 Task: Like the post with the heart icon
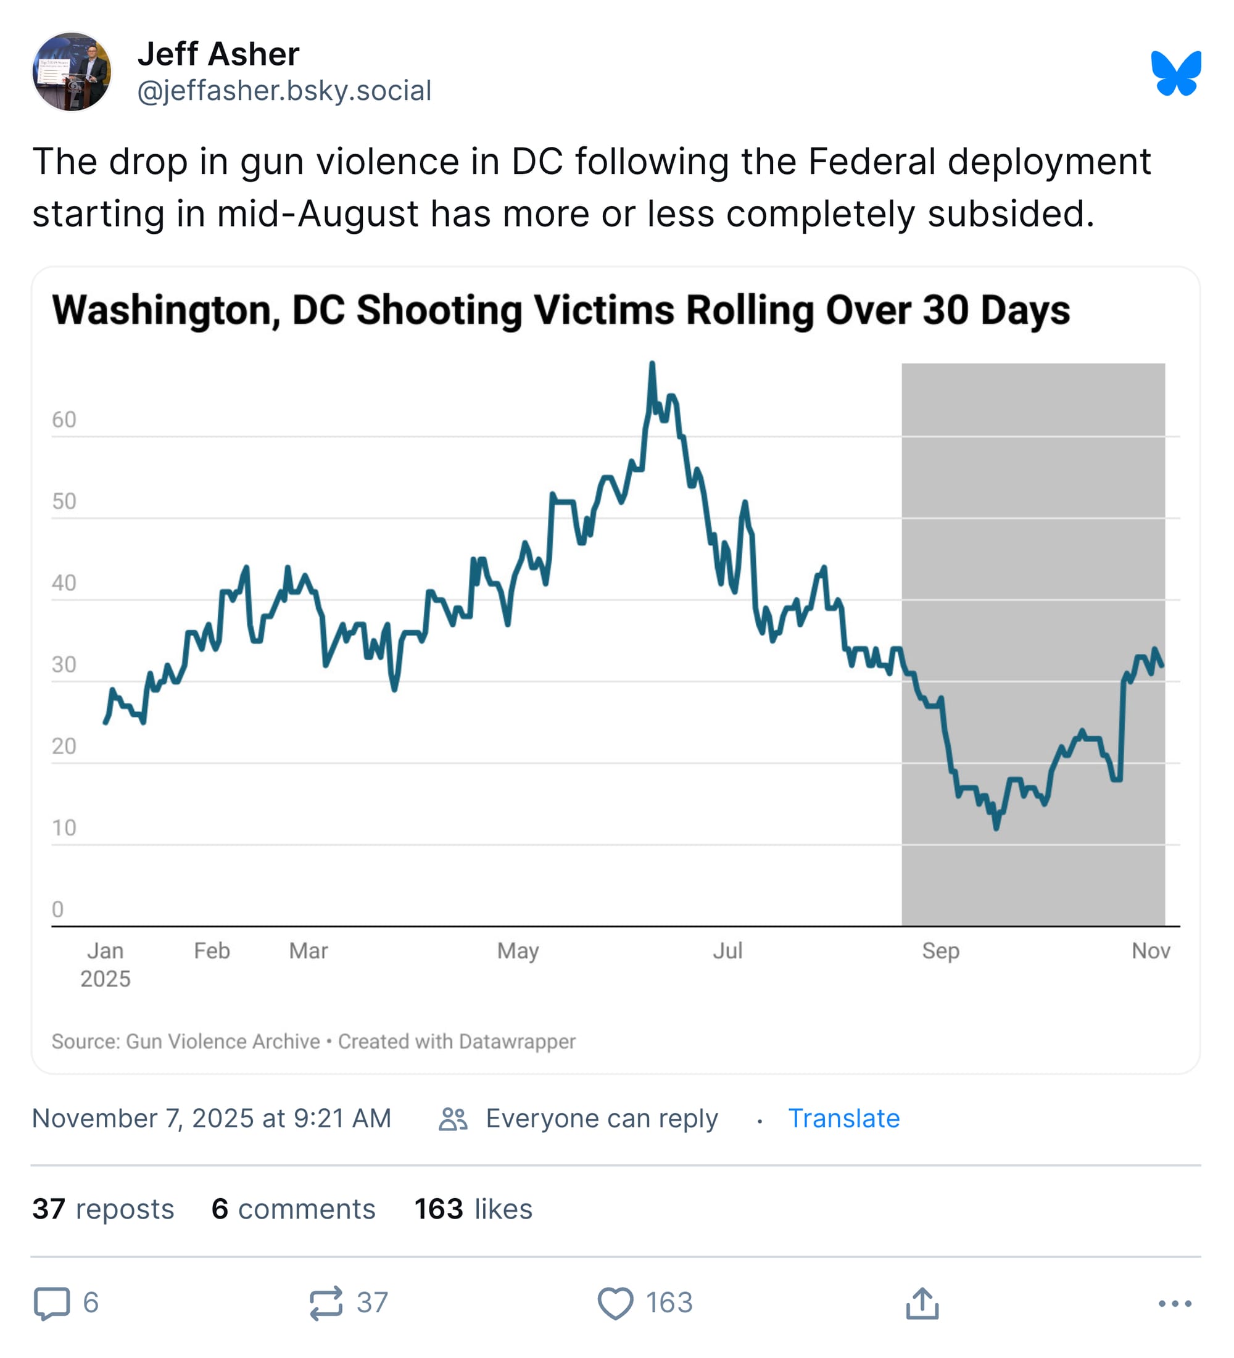click(x=615, y=1304)
